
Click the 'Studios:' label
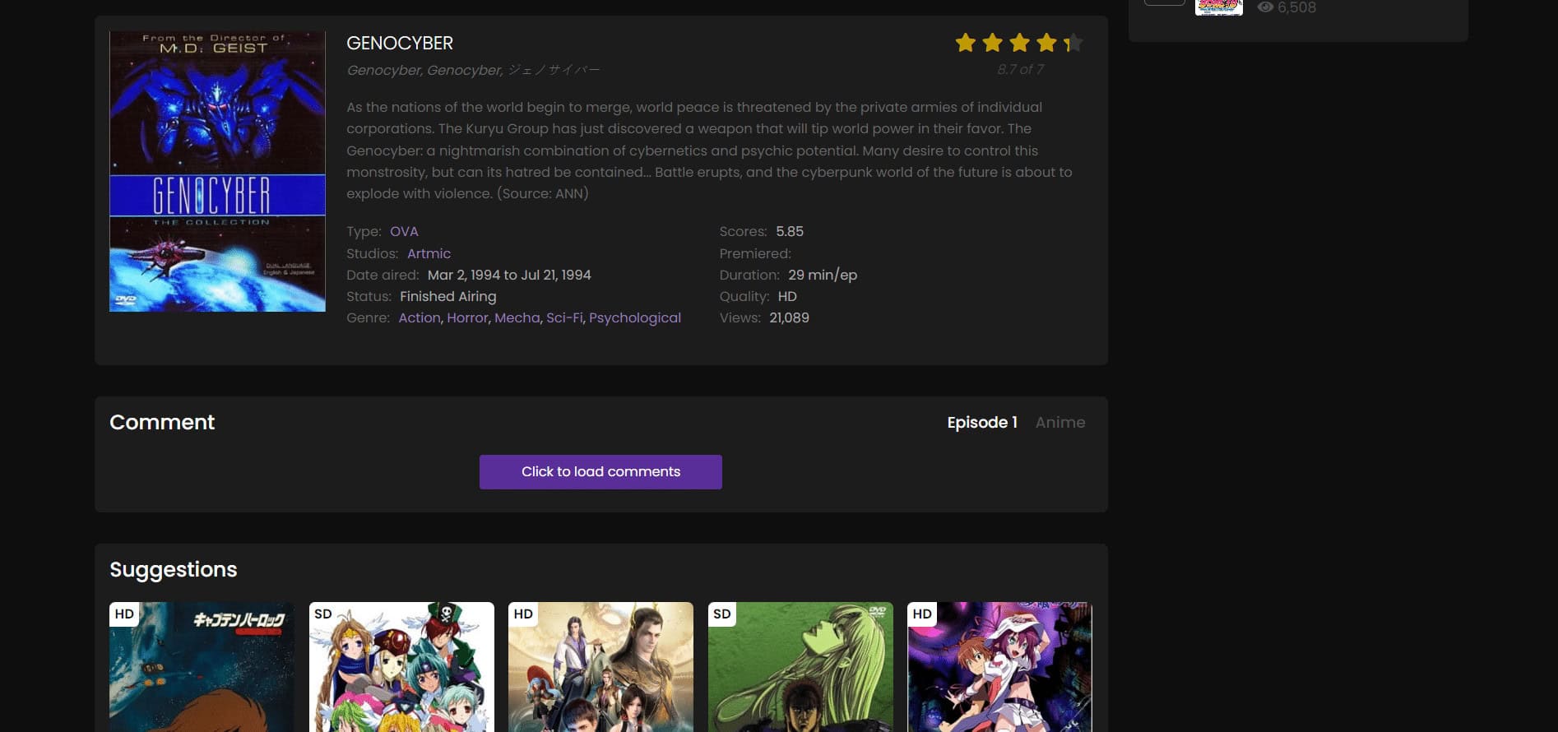click(x=373, y=253)
